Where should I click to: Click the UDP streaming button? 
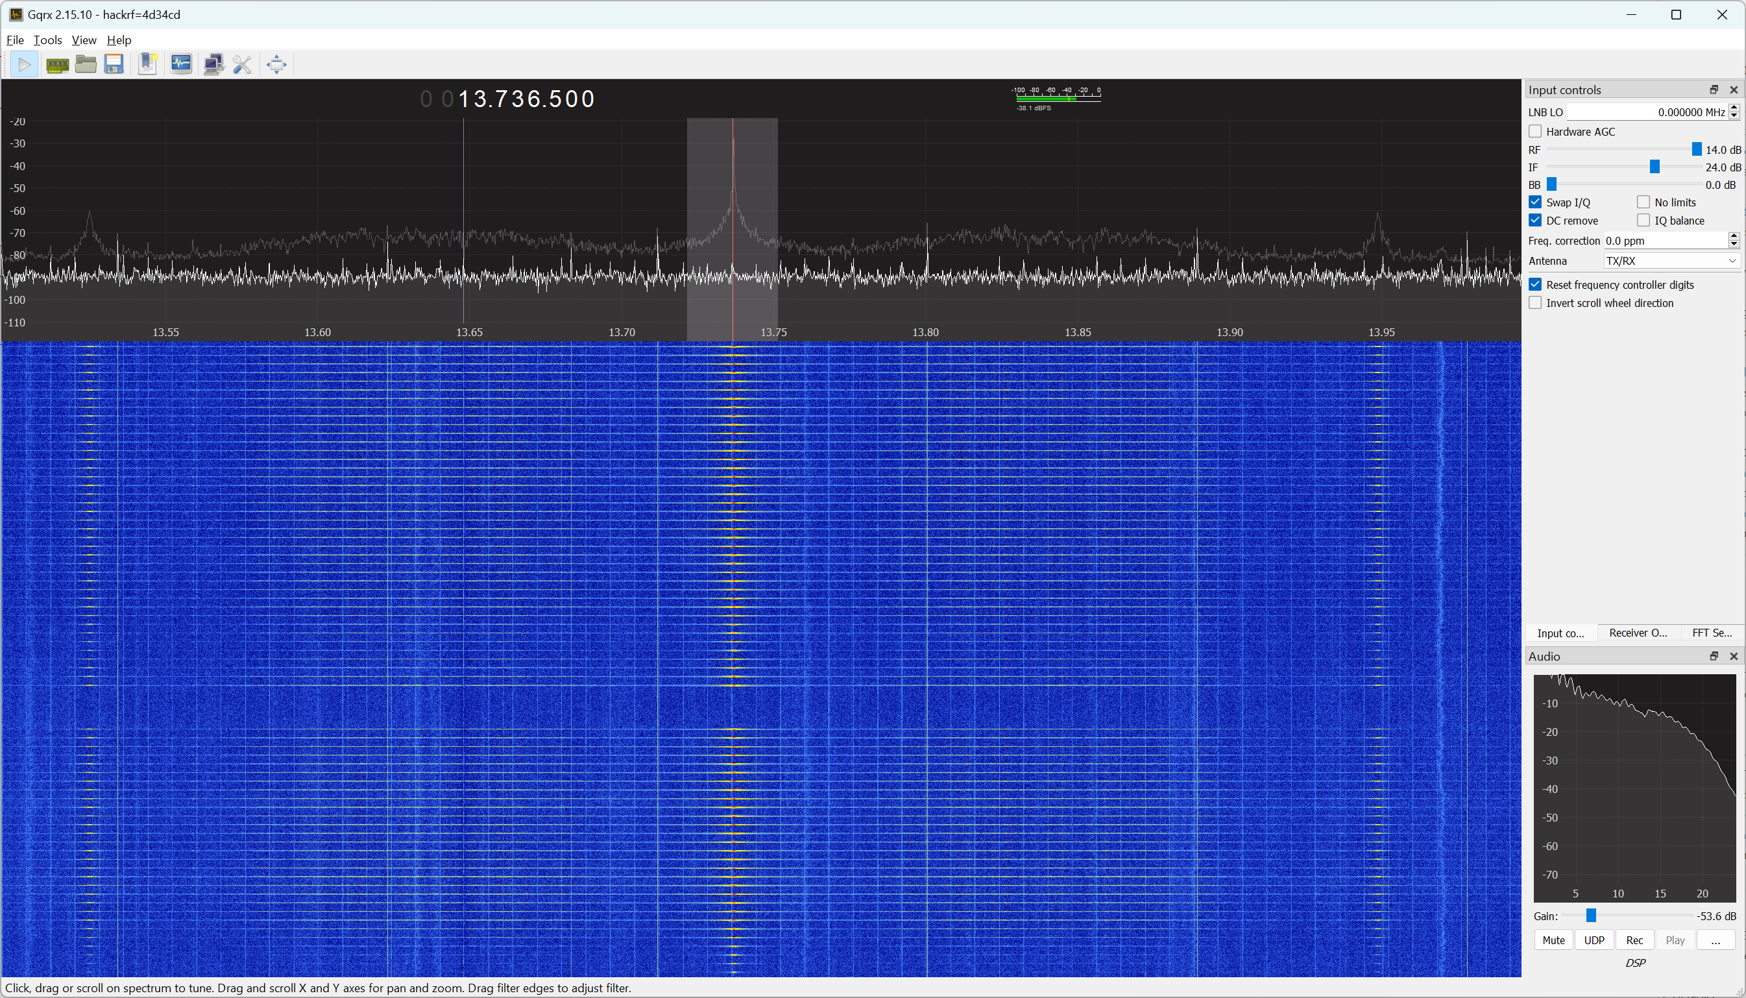click(1594, 940)
